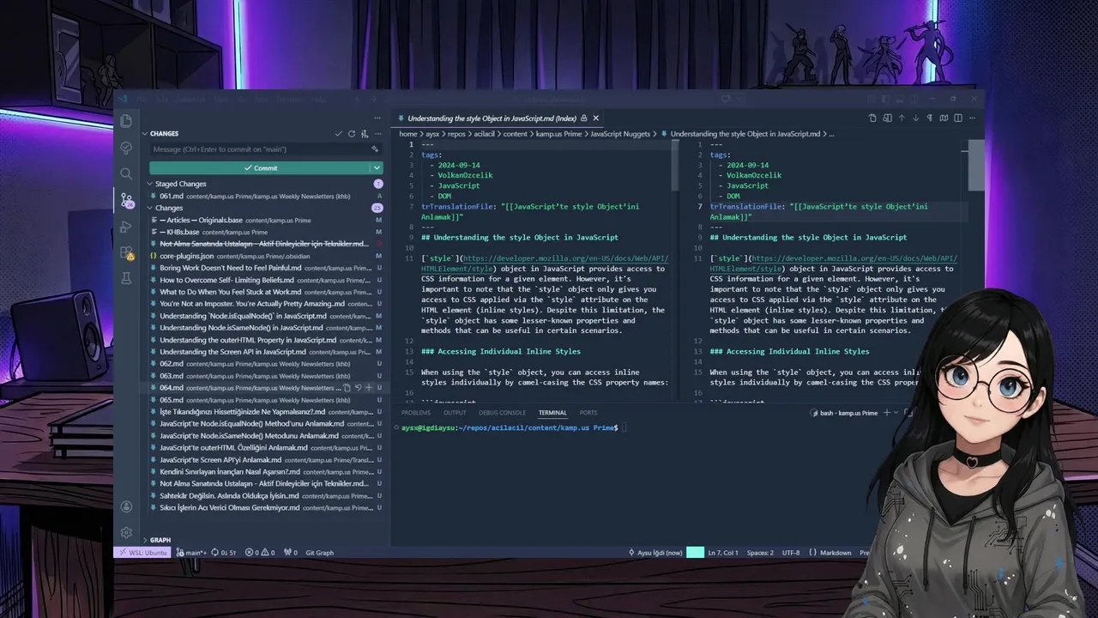Click Aysu İğdi (now) blame in status bar
Viewport: 1098px width, 618px height.
[655, 553]
